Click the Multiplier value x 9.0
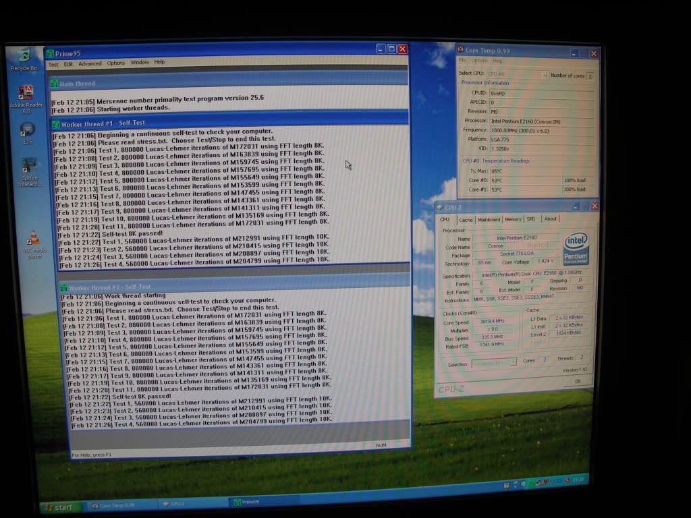 point(493,329)
